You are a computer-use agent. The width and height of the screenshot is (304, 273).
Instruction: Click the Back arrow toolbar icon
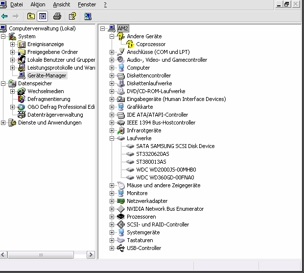pos(4,16)
